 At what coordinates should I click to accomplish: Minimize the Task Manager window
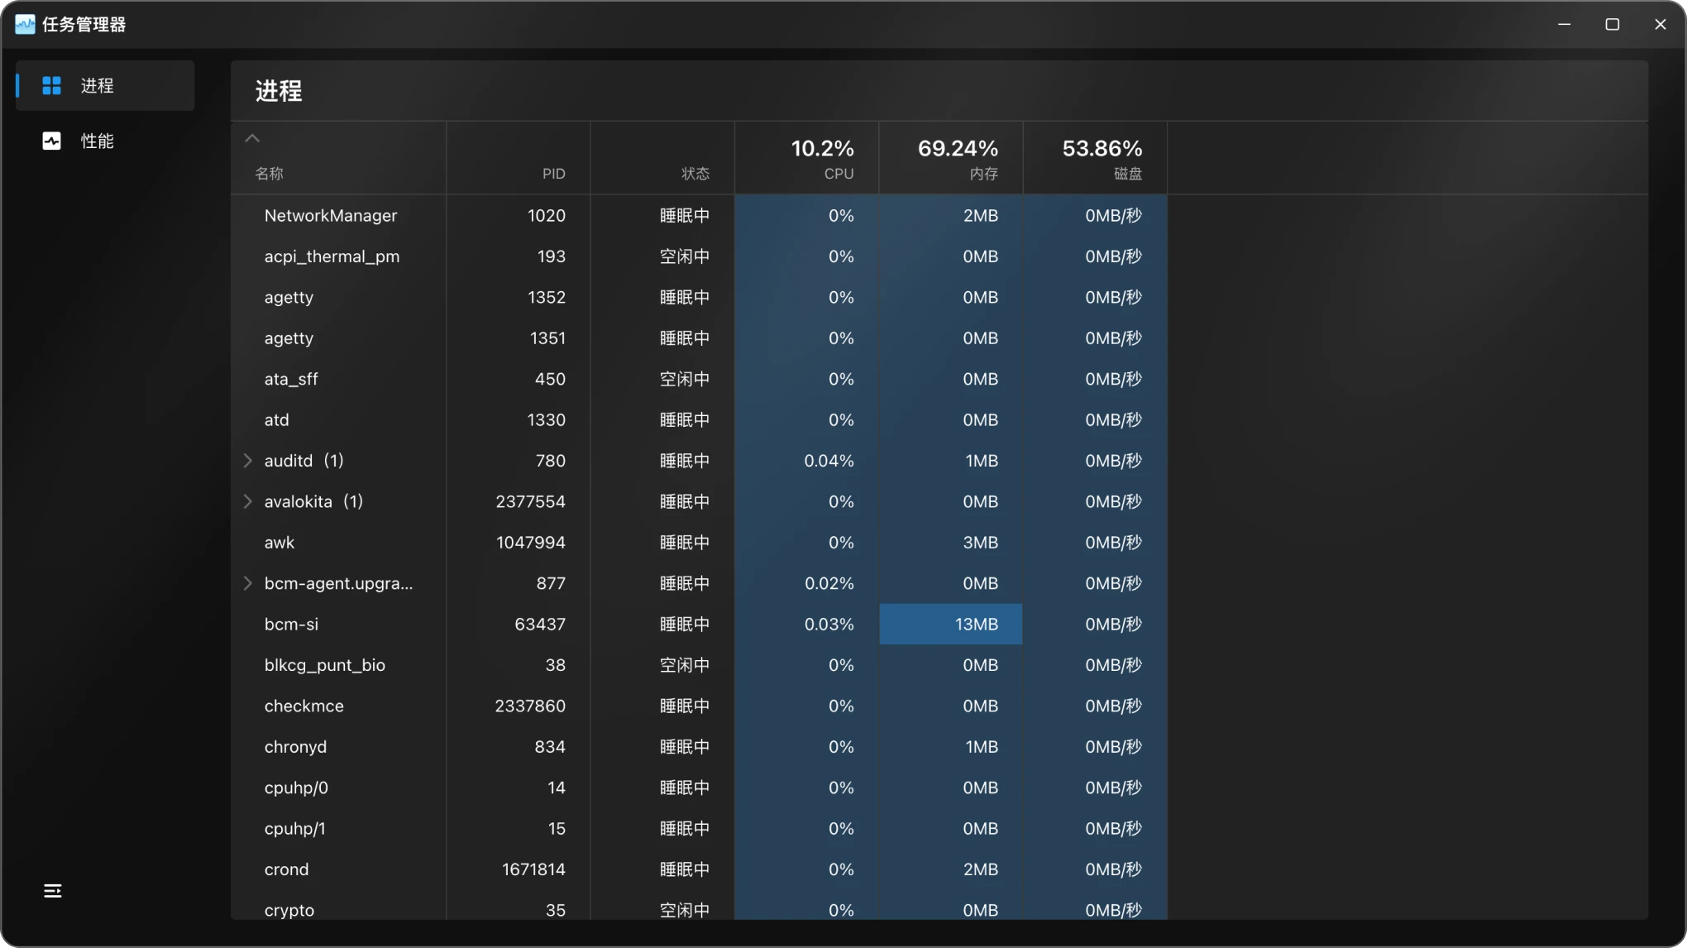[x=1564, y=24]
